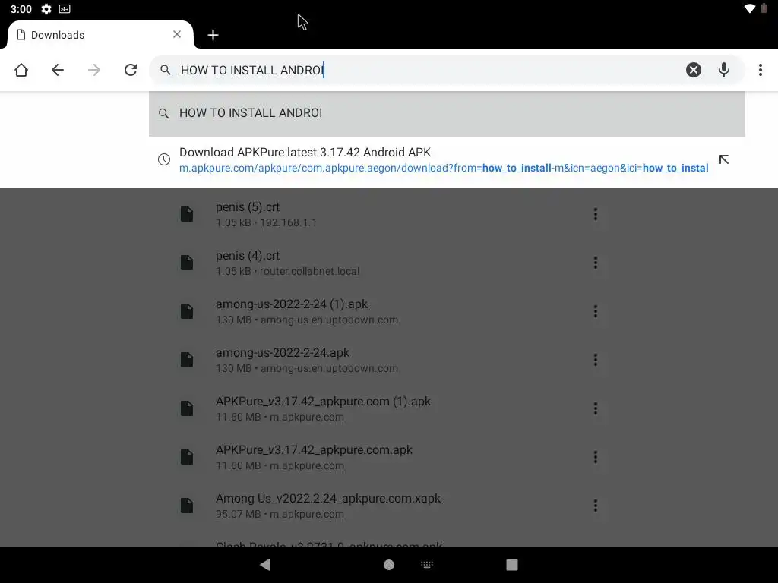Tap the Wi-Fi status icon

[750, 8]
